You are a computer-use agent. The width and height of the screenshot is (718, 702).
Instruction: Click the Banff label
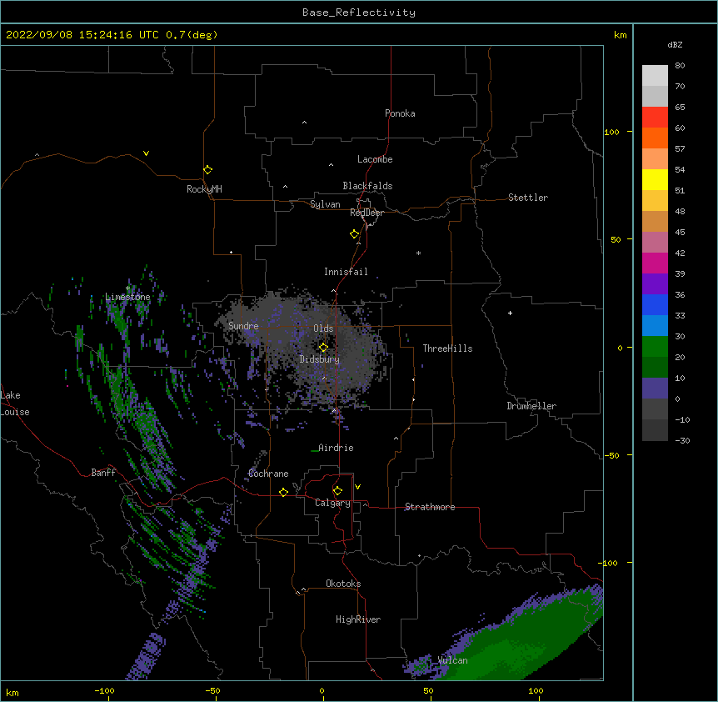[103, 473]
